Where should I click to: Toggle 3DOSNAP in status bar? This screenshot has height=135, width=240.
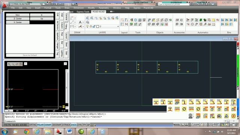click(x=57, y=125)
